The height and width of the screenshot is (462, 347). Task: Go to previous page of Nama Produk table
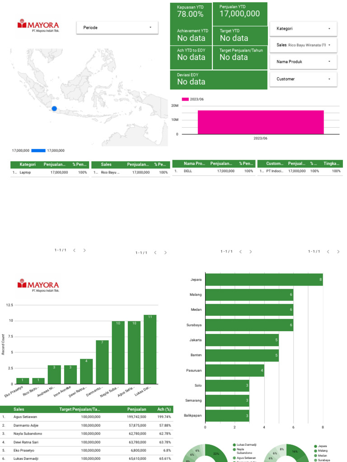coord(240,252)
